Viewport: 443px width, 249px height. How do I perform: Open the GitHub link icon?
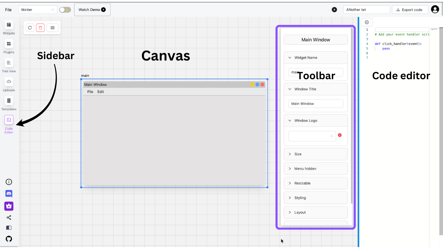point(9,239)
